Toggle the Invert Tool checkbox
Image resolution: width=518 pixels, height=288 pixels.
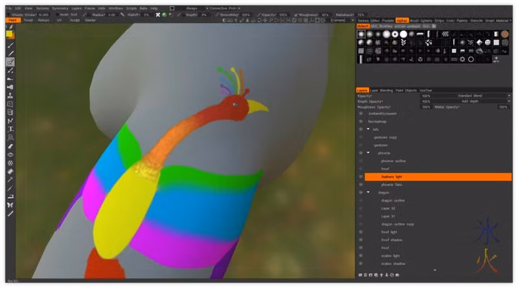tap(58, 15)
